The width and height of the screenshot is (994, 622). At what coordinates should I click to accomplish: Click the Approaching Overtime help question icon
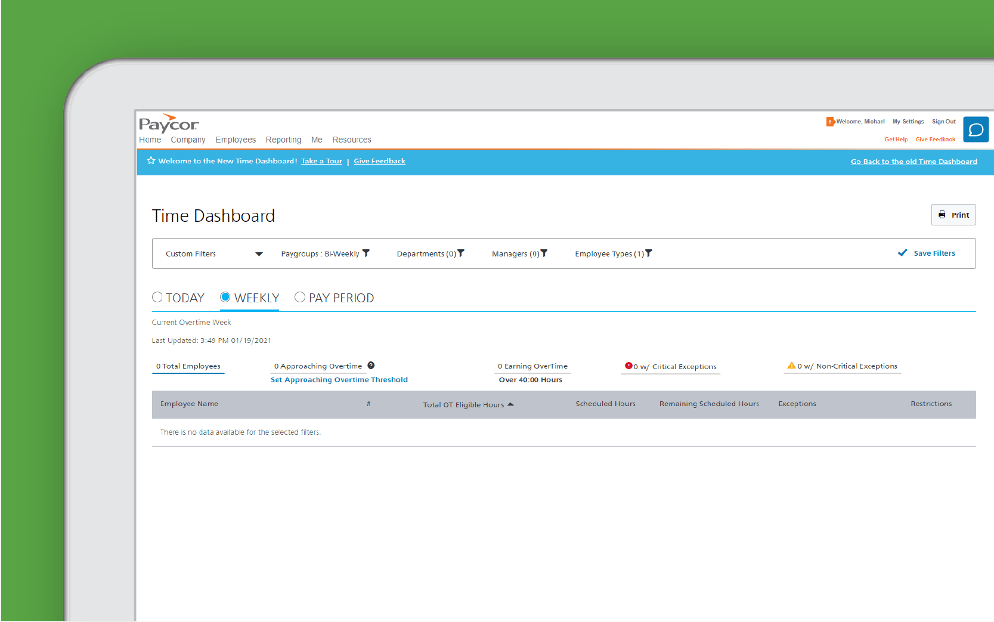point(371,366)
